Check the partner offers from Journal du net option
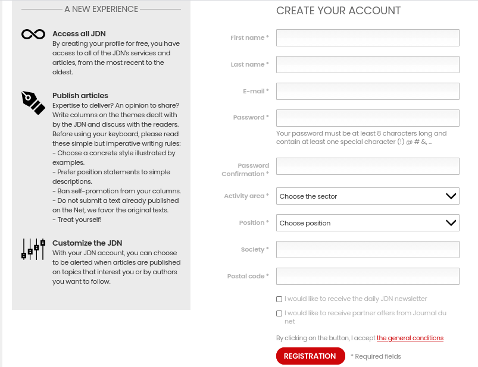 [x=279, y=313]
